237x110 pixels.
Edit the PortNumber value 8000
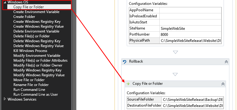pos(190,35)
